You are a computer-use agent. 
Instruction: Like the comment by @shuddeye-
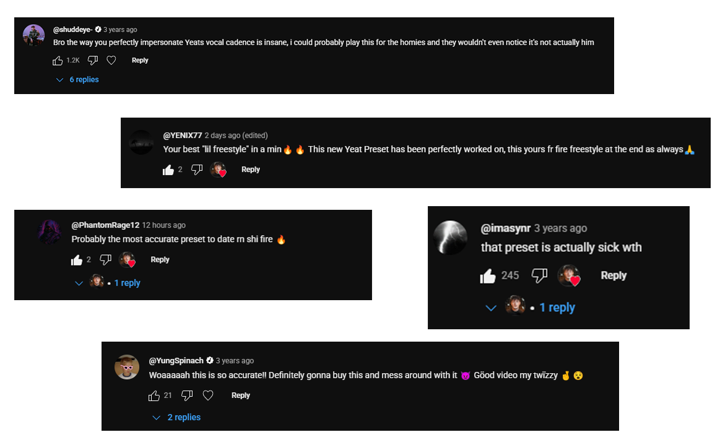pos(58,61)
